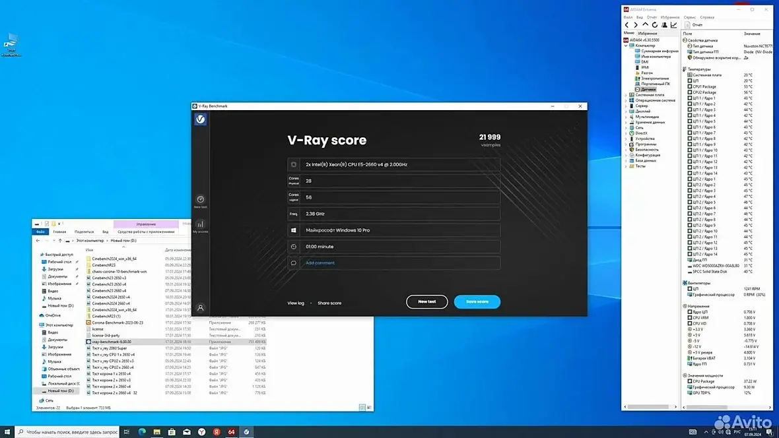Select Тесты in AIDA64 tree
779x438 pixels.
tap(640, 166)
